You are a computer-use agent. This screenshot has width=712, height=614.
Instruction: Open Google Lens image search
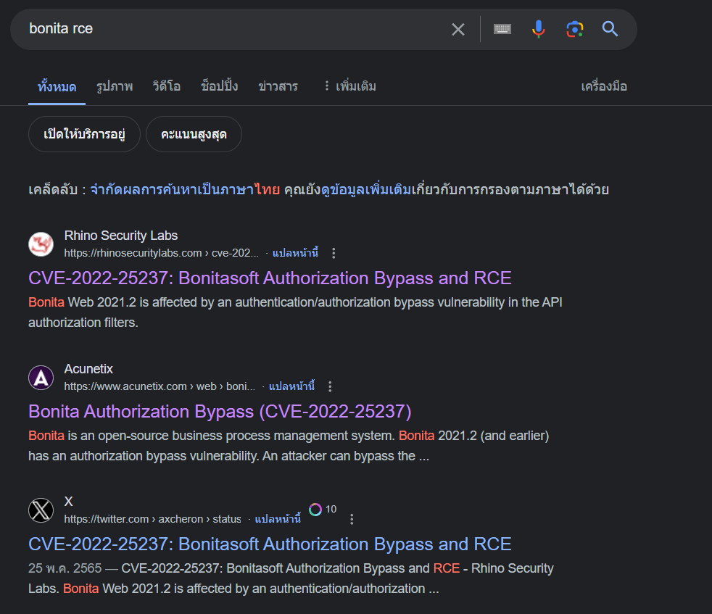pos(574,29)
